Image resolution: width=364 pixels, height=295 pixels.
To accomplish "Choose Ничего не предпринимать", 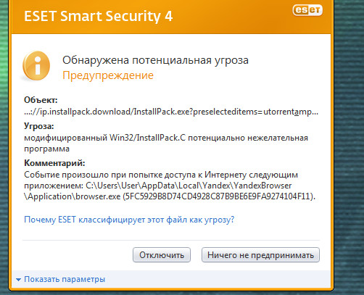I will pos(260,255).
